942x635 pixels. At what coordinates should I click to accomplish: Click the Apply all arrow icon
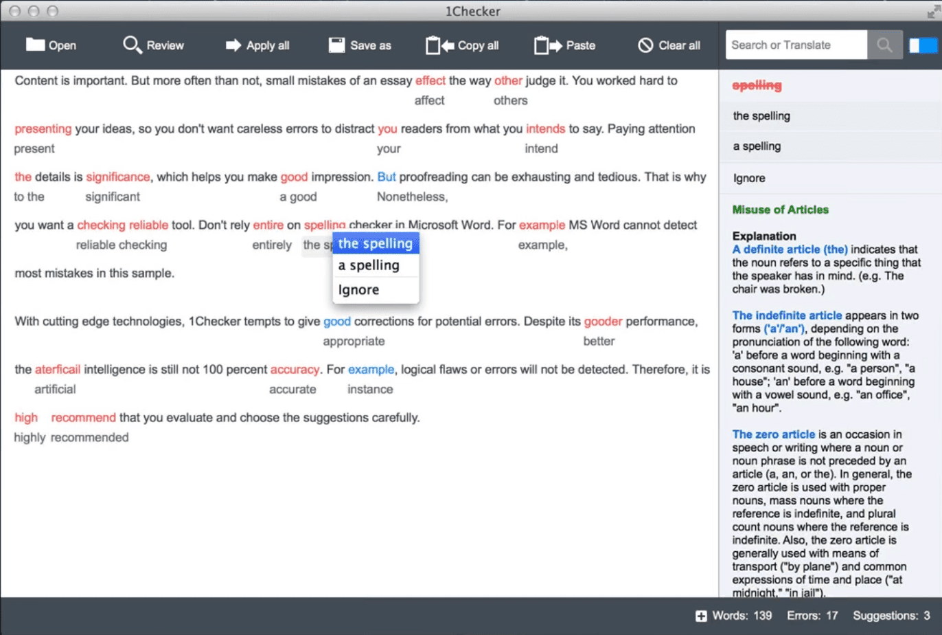[233, 45]
